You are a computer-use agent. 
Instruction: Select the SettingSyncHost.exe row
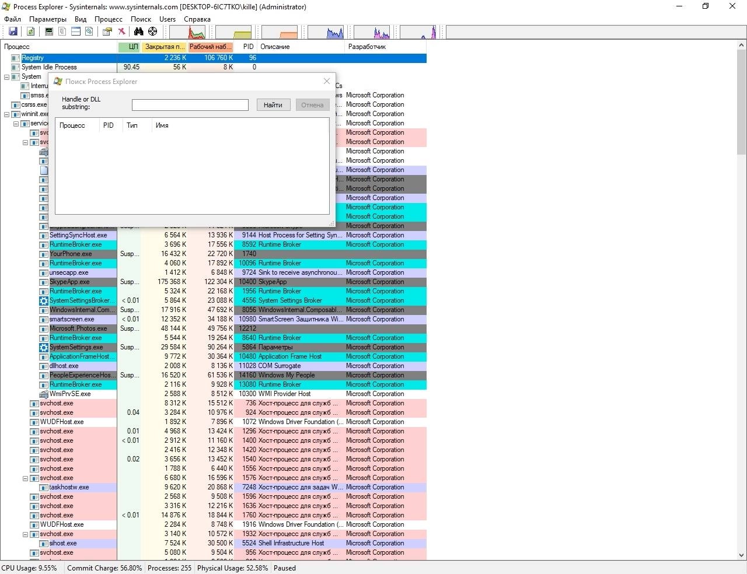pos(213,235)
